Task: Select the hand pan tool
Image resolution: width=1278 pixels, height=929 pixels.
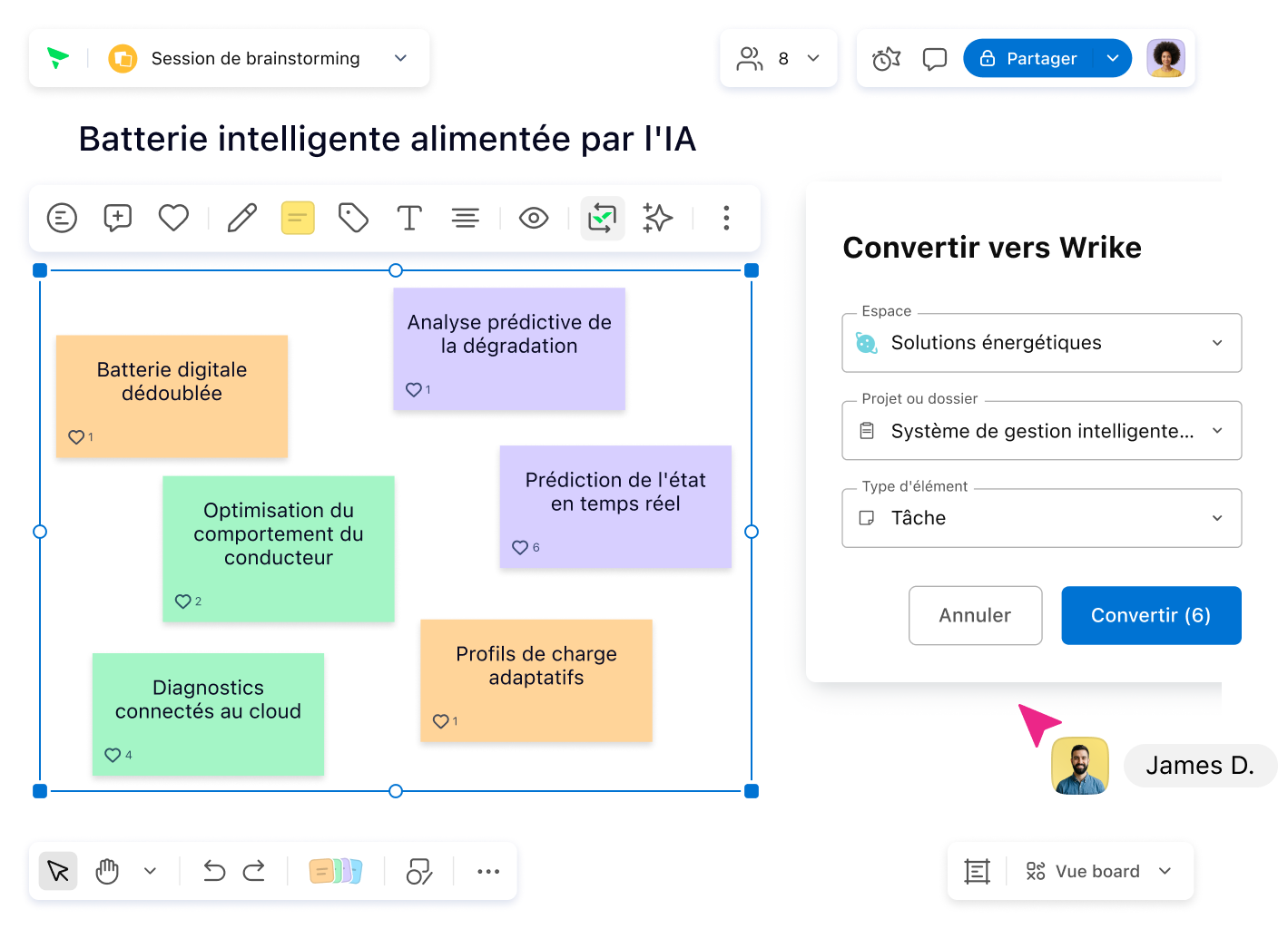Action: (107, 871)
